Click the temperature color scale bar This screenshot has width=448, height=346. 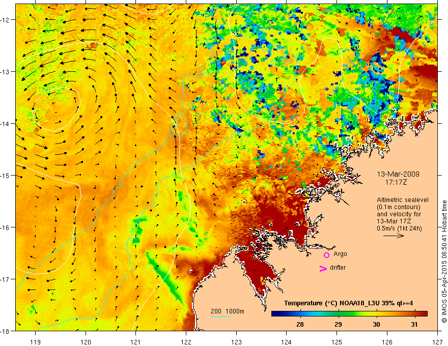[x=349, y=314]
